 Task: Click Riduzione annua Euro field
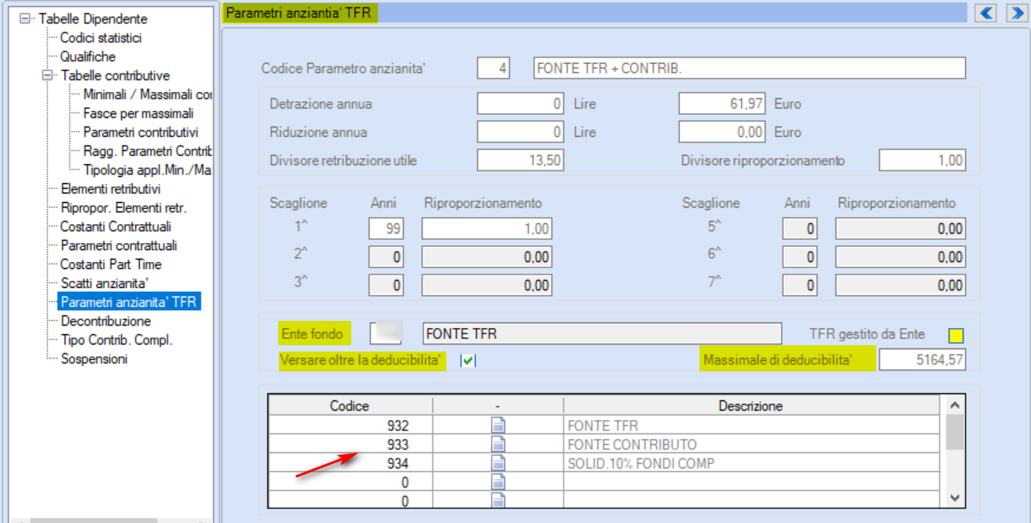pos(722,132)
